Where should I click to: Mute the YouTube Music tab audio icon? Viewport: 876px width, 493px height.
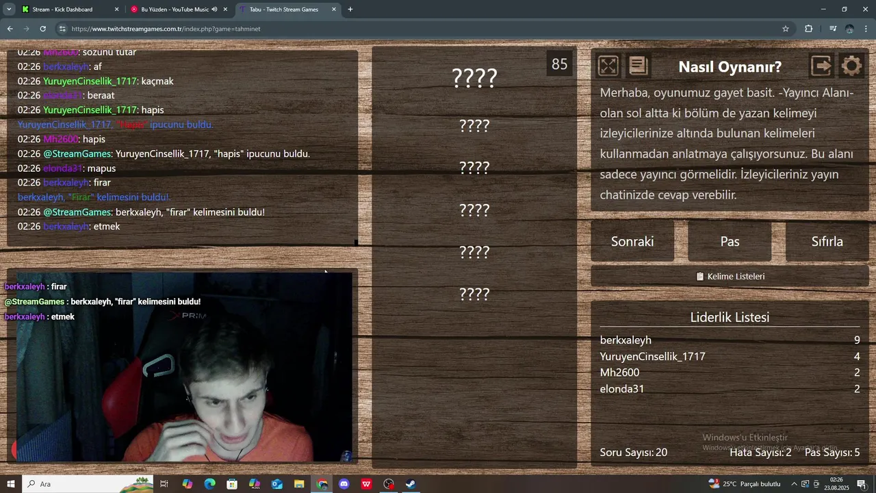coord(214,10)
